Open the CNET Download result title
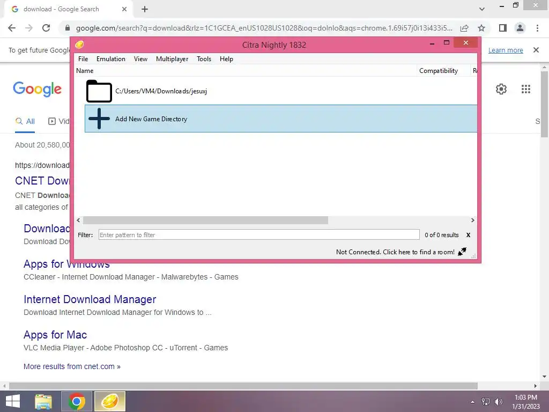Image resolution: width=549 pixels, height=412 pixels. coord(42,181)
